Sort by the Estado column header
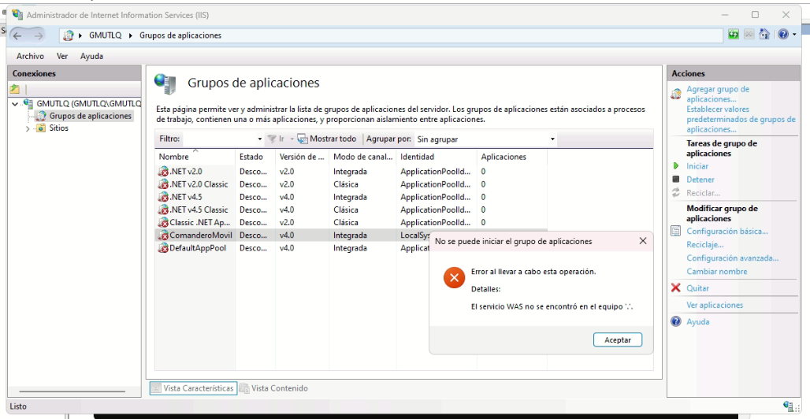This screenshot has height=419, width=810. coord(255,157)
